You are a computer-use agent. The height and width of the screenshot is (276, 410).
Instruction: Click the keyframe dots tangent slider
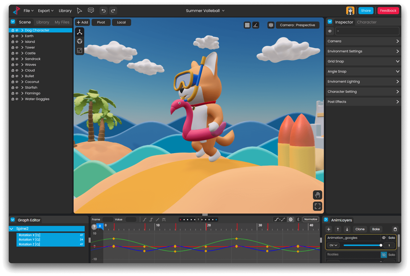[198, 220]
